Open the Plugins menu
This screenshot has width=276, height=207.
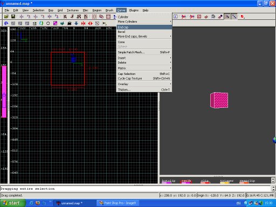(x=134, y=10)
